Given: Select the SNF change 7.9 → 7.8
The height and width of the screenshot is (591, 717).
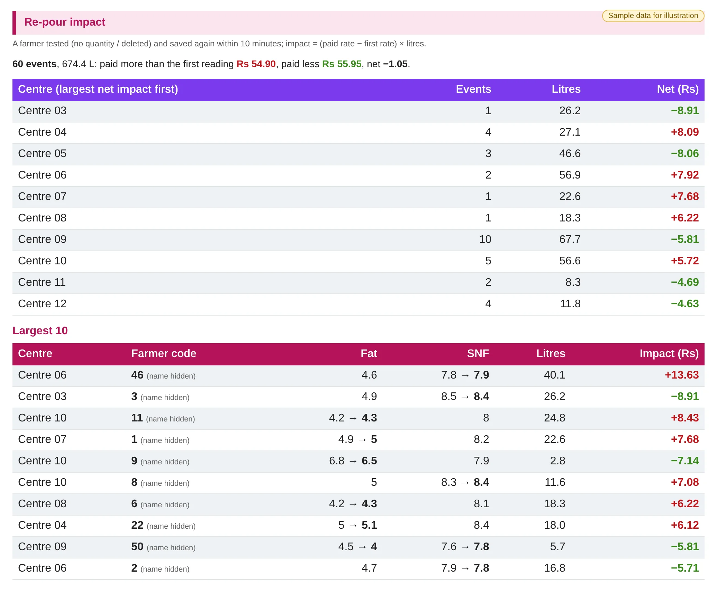Looking at the screenshot, I should click(x=465, y=568).
